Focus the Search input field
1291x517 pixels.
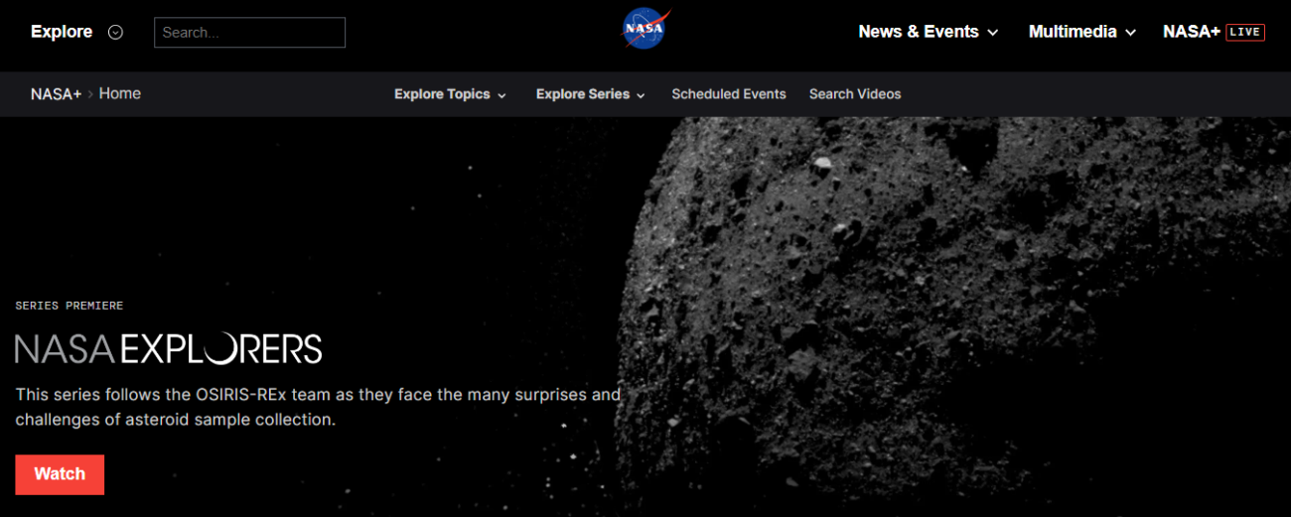(x=249, y=32)
